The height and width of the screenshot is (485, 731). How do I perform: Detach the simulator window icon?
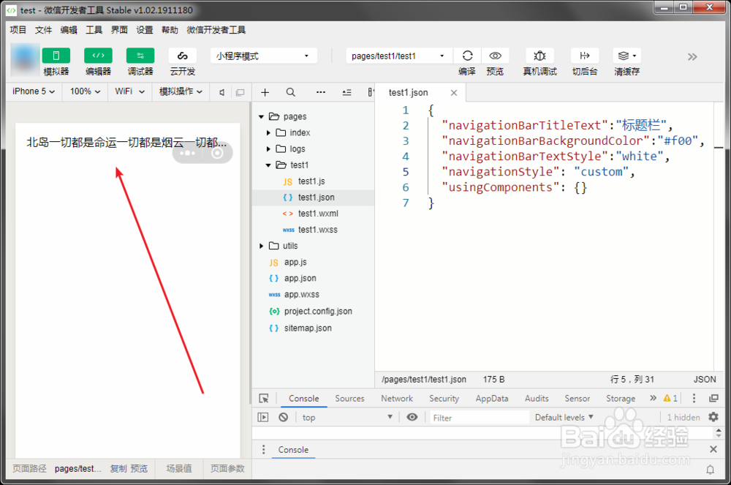[x=240, y=92]
